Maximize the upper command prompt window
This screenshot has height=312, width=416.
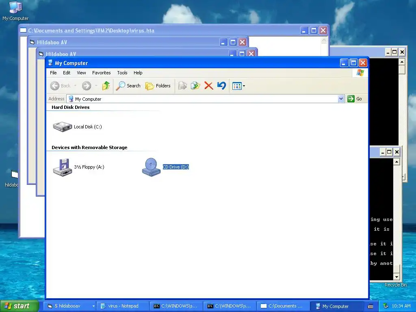click(x=394, y=52)
